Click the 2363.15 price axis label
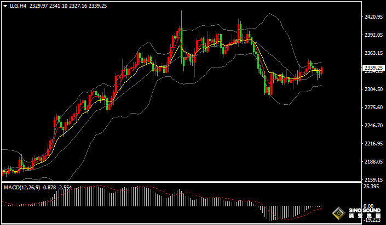Image resolution: width=386 pixels, height=225 pixels. pyautogui.click(x=373, y=53)
